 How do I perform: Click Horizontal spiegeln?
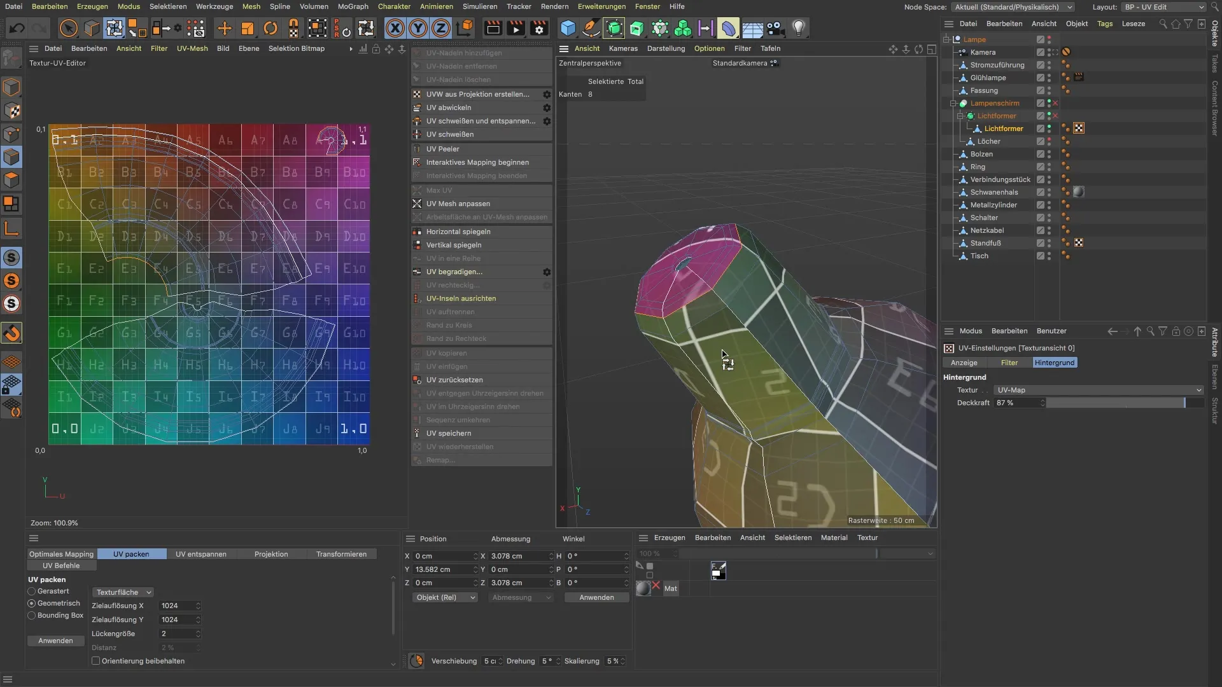tap(482, 232)
